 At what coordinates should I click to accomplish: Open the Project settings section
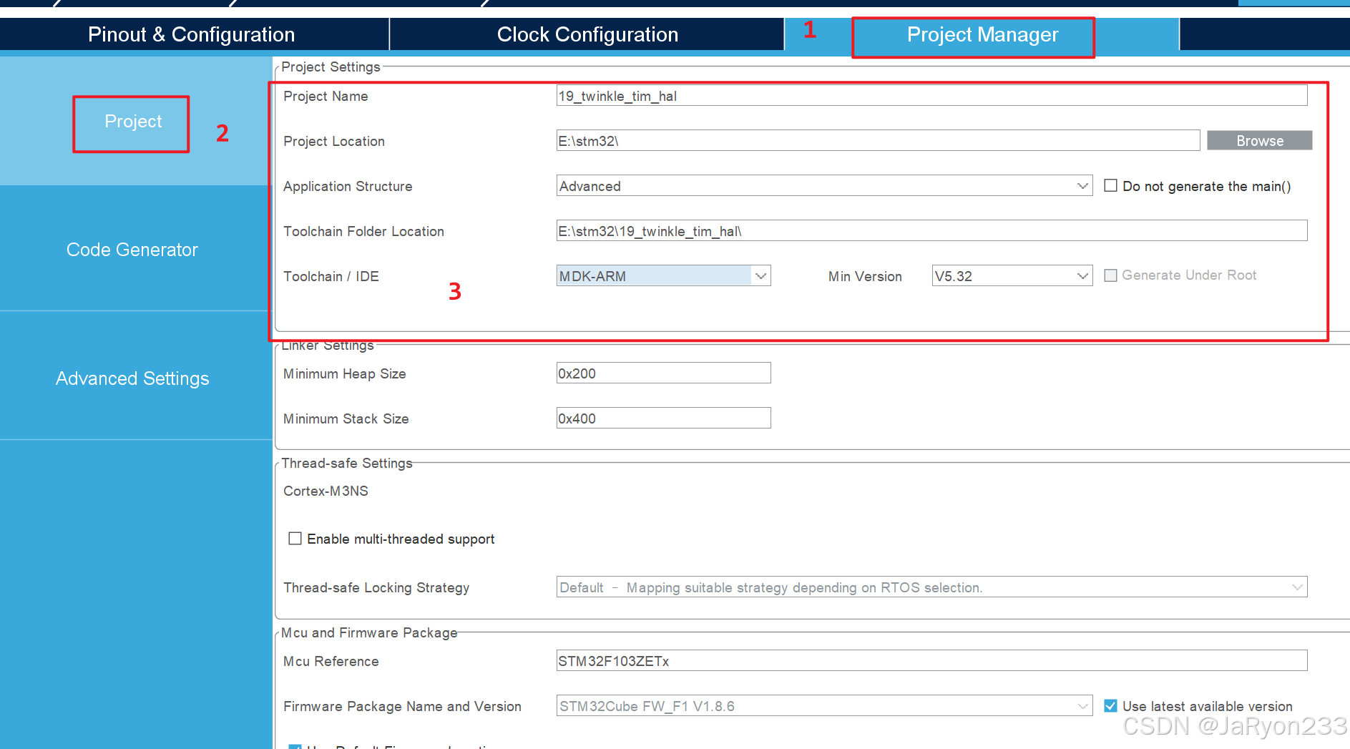point(133,122)
